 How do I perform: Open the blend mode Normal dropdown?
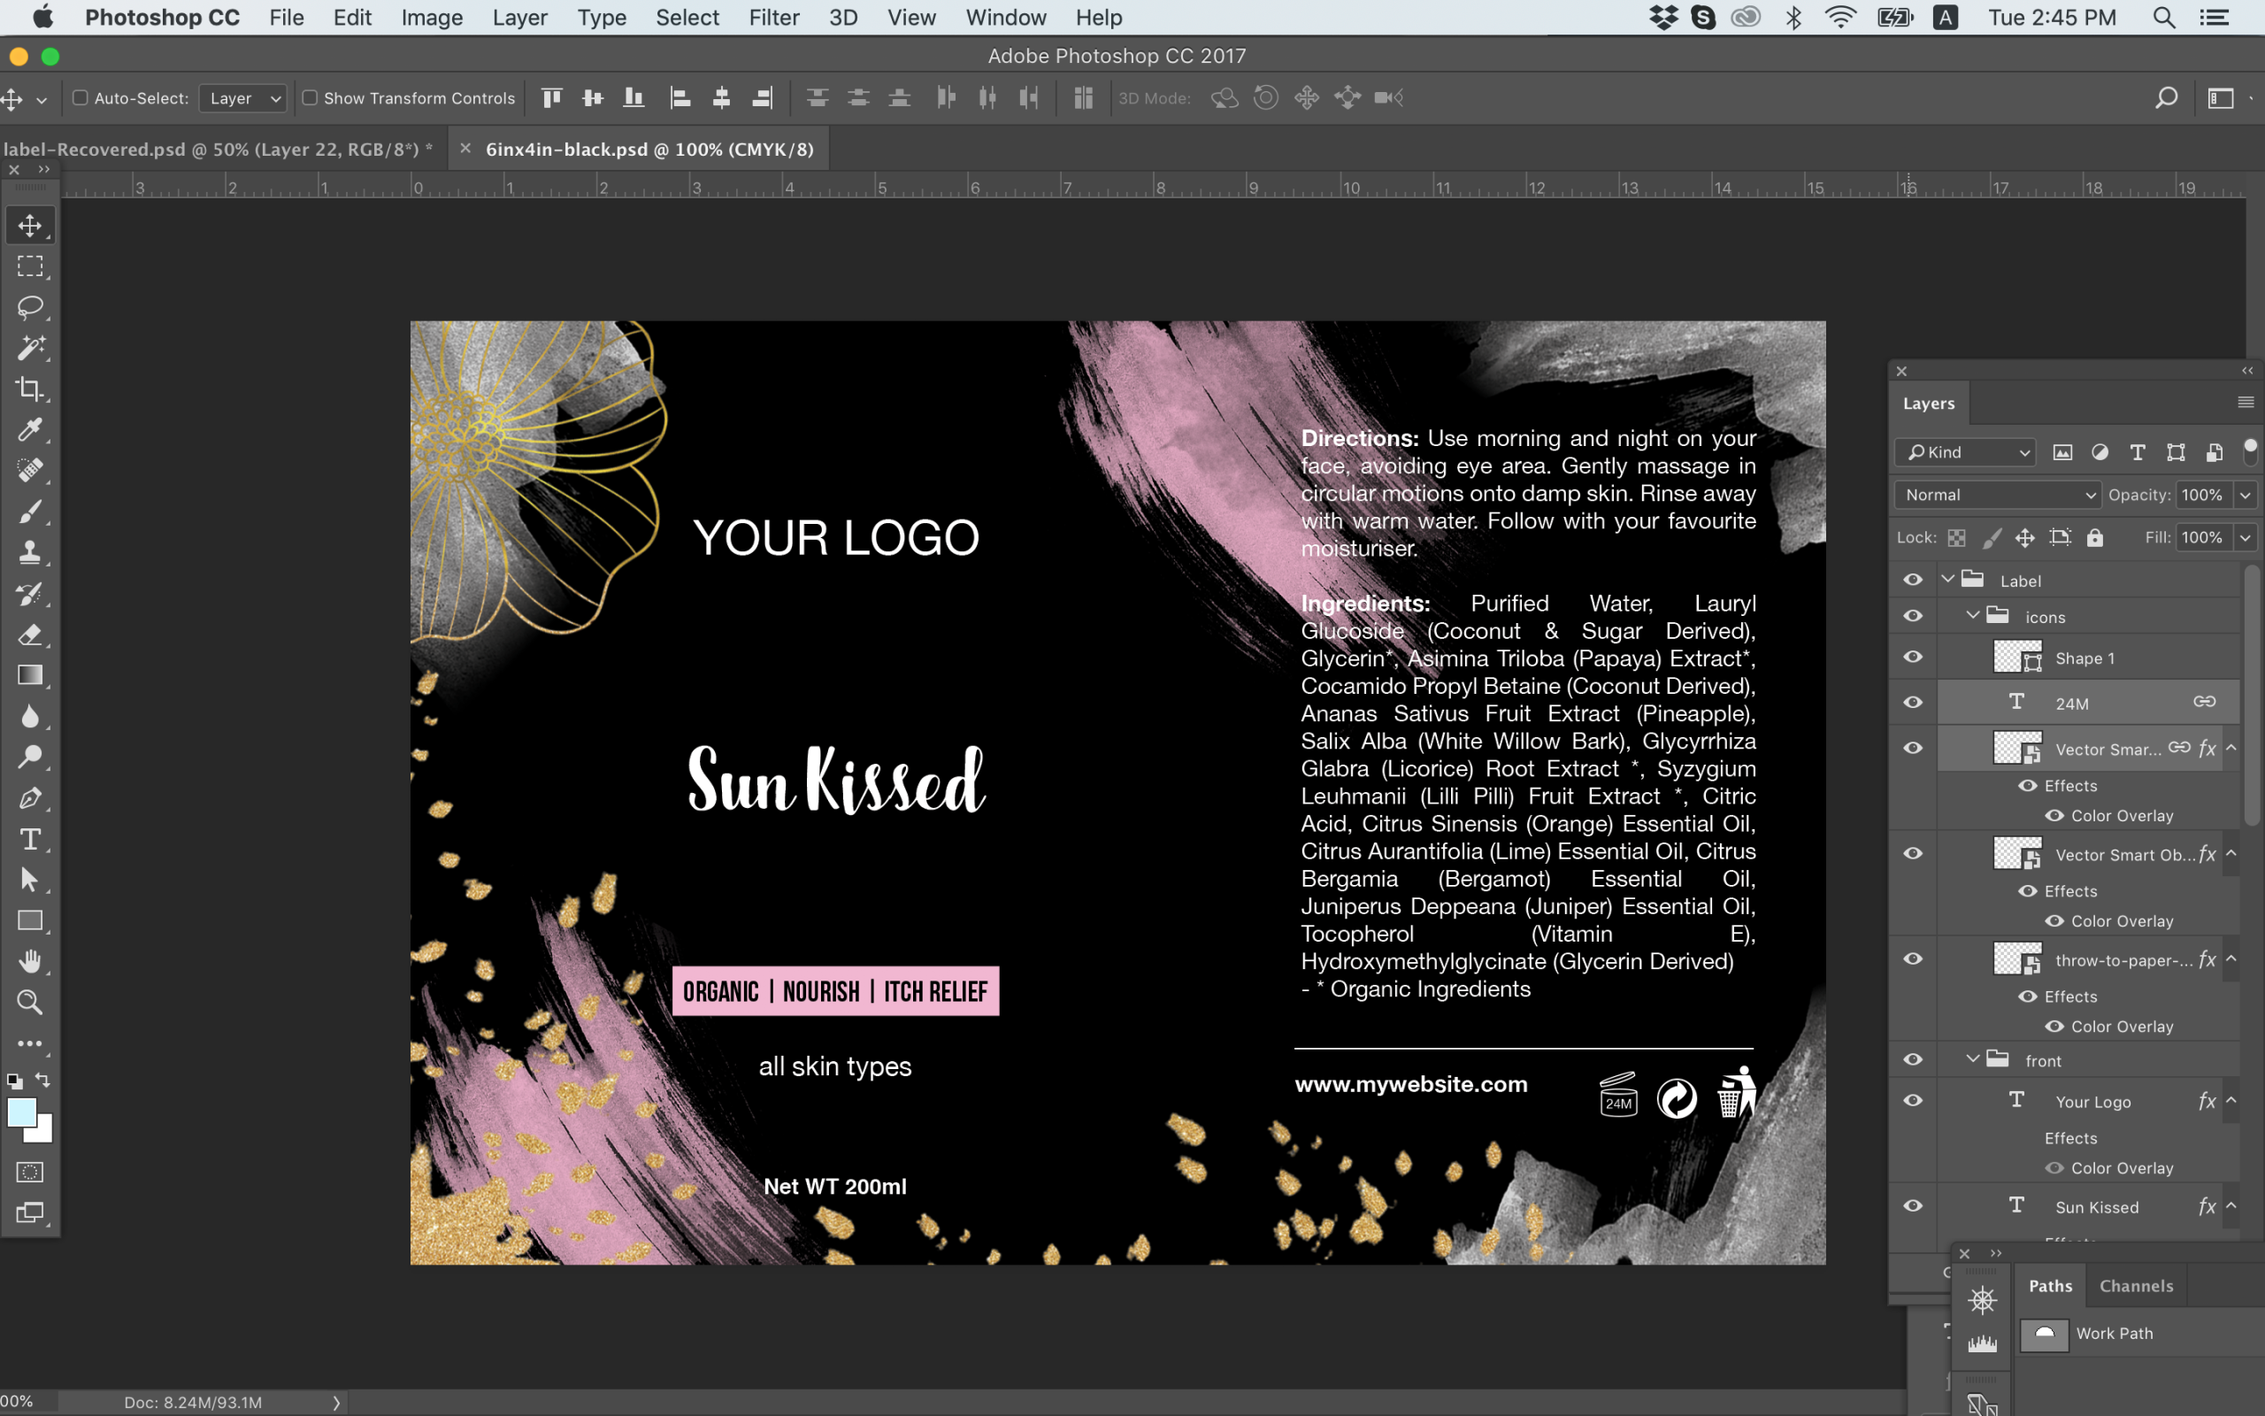[x=1997, y=495]
